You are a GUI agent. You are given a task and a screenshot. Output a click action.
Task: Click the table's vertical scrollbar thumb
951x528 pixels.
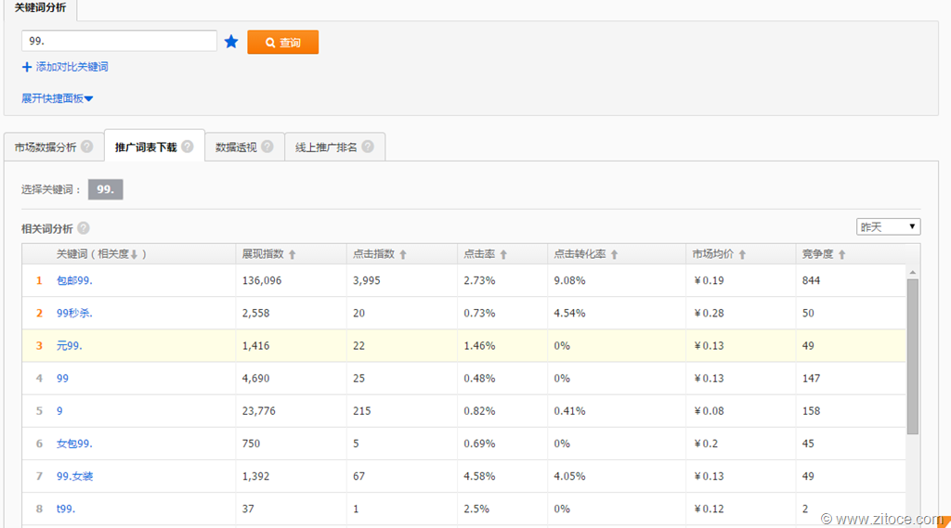click(x=912, y=357)
